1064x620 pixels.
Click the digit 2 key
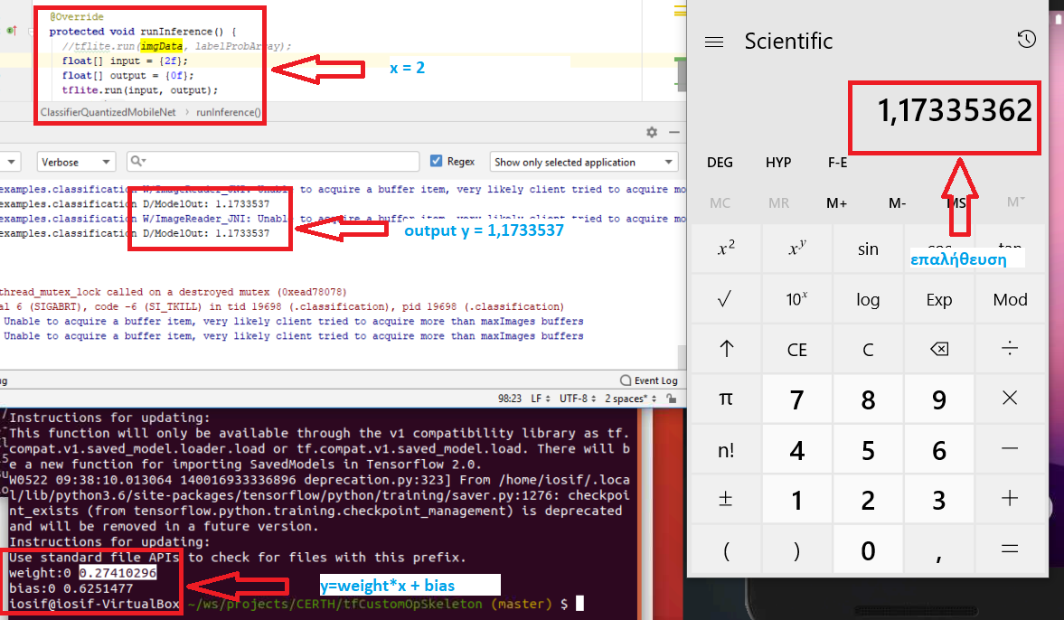point(868,499)
